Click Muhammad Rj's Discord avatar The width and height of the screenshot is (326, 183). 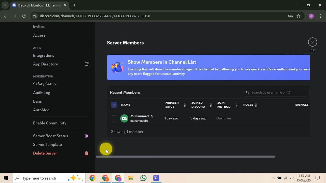pyautogui.click(x=124, y=118)
